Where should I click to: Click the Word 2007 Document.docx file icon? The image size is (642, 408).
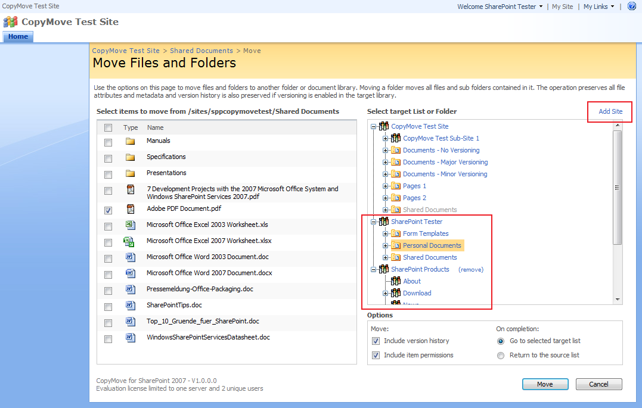coord(130,273)
